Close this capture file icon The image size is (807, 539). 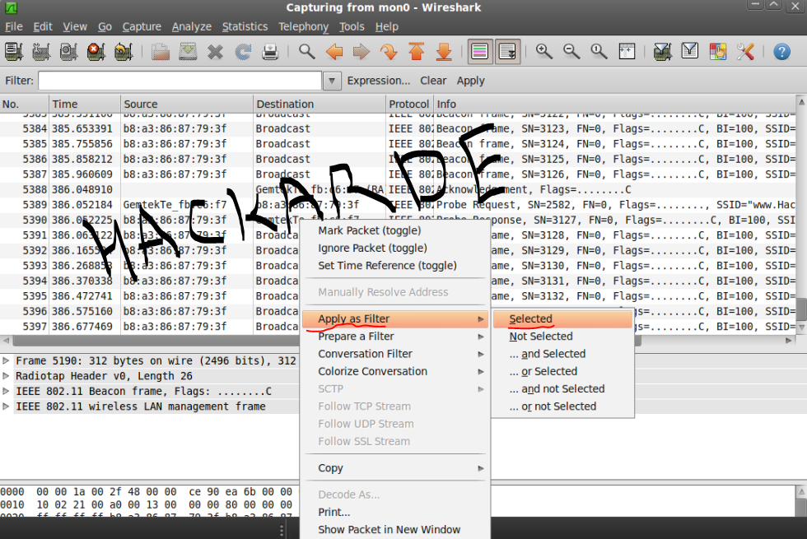215,51
